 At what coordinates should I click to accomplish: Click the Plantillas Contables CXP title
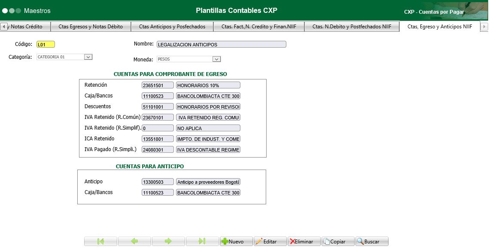click(237, 10)
